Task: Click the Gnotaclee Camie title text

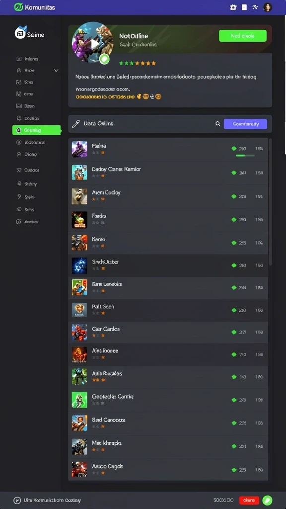Action: [113, 396]
